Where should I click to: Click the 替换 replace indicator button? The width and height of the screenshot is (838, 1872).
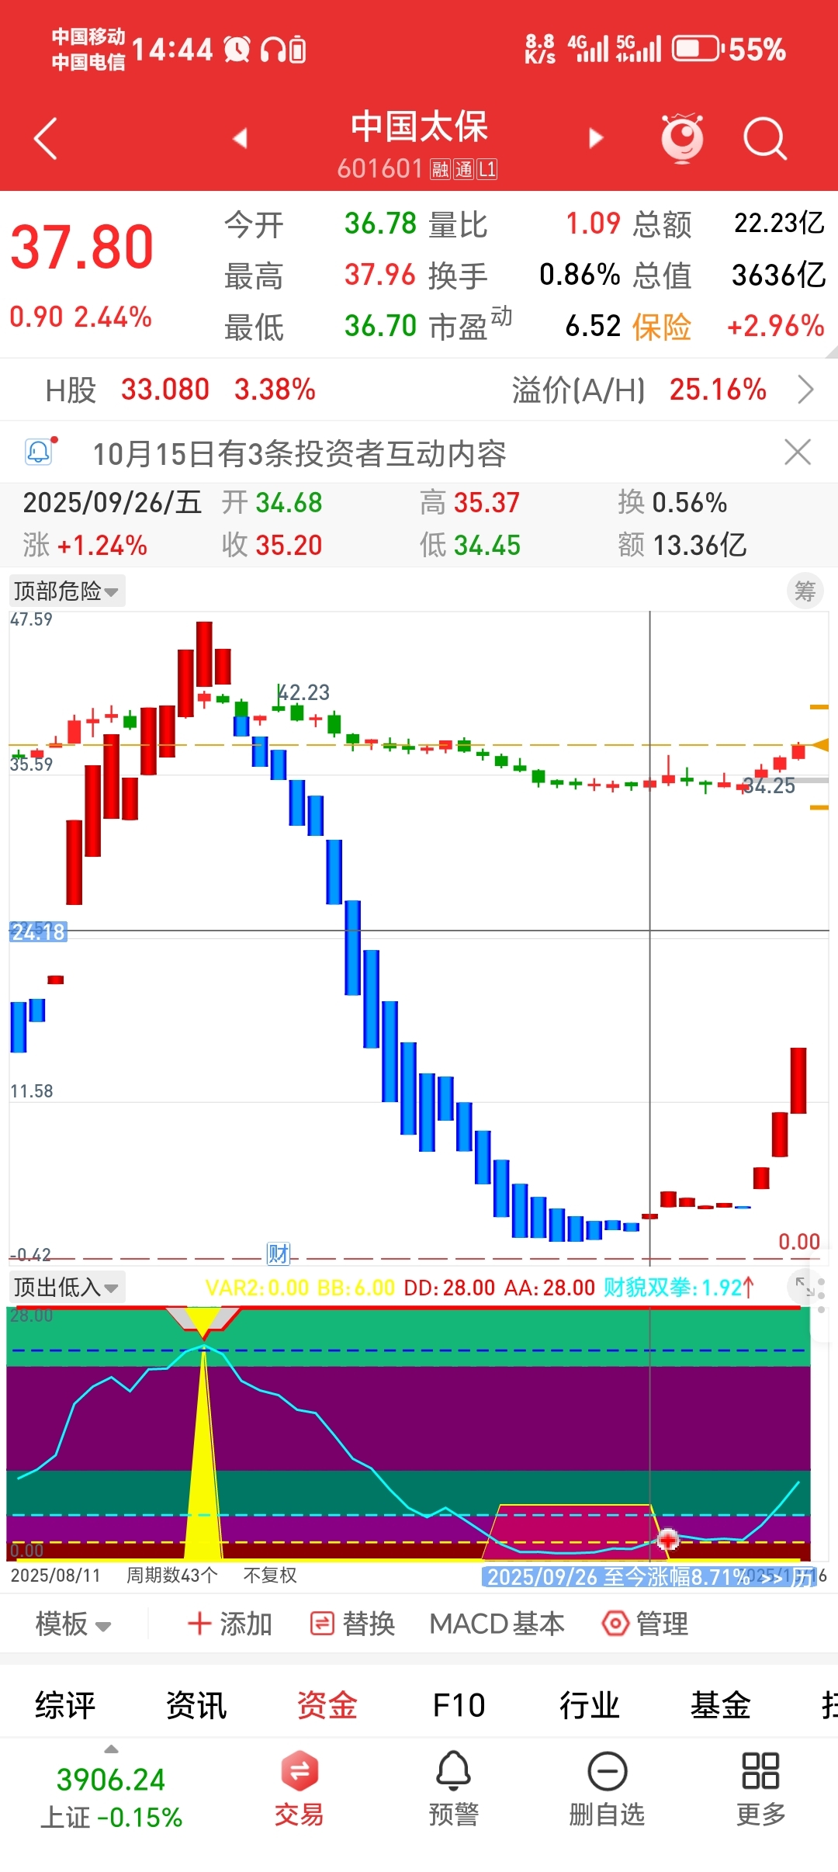(x=353, y=1624)
